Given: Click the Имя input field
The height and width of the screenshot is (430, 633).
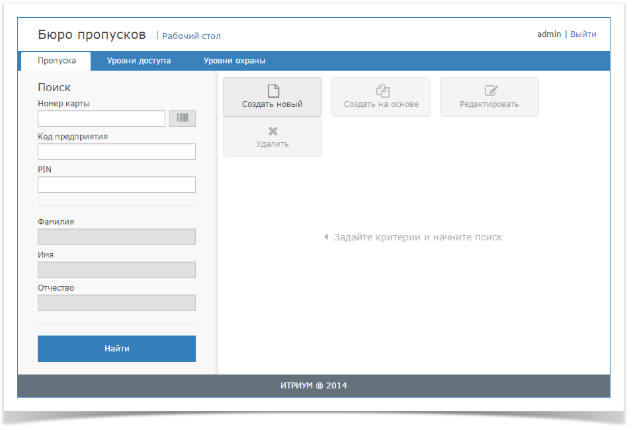Looking at the screenshot, I should pyautogui.click(x=116, y=270).
